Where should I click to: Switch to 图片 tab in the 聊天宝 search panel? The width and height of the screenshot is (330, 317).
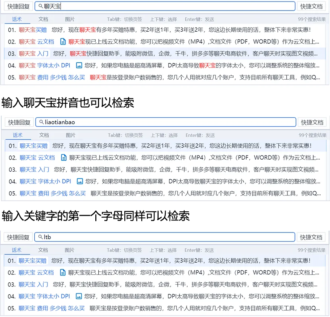click(70, 19)
